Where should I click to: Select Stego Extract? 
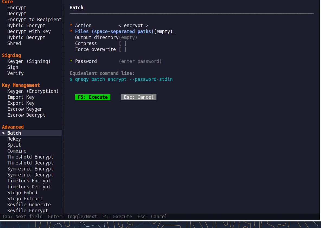tap(25, 198)
